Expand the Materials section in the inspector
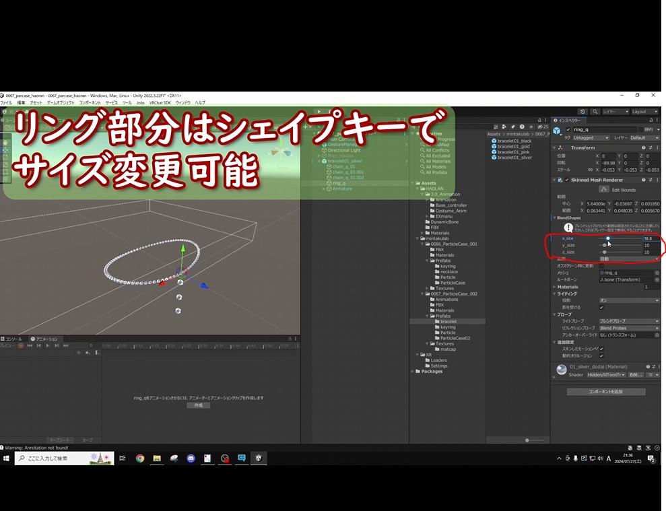 (554, 287)
